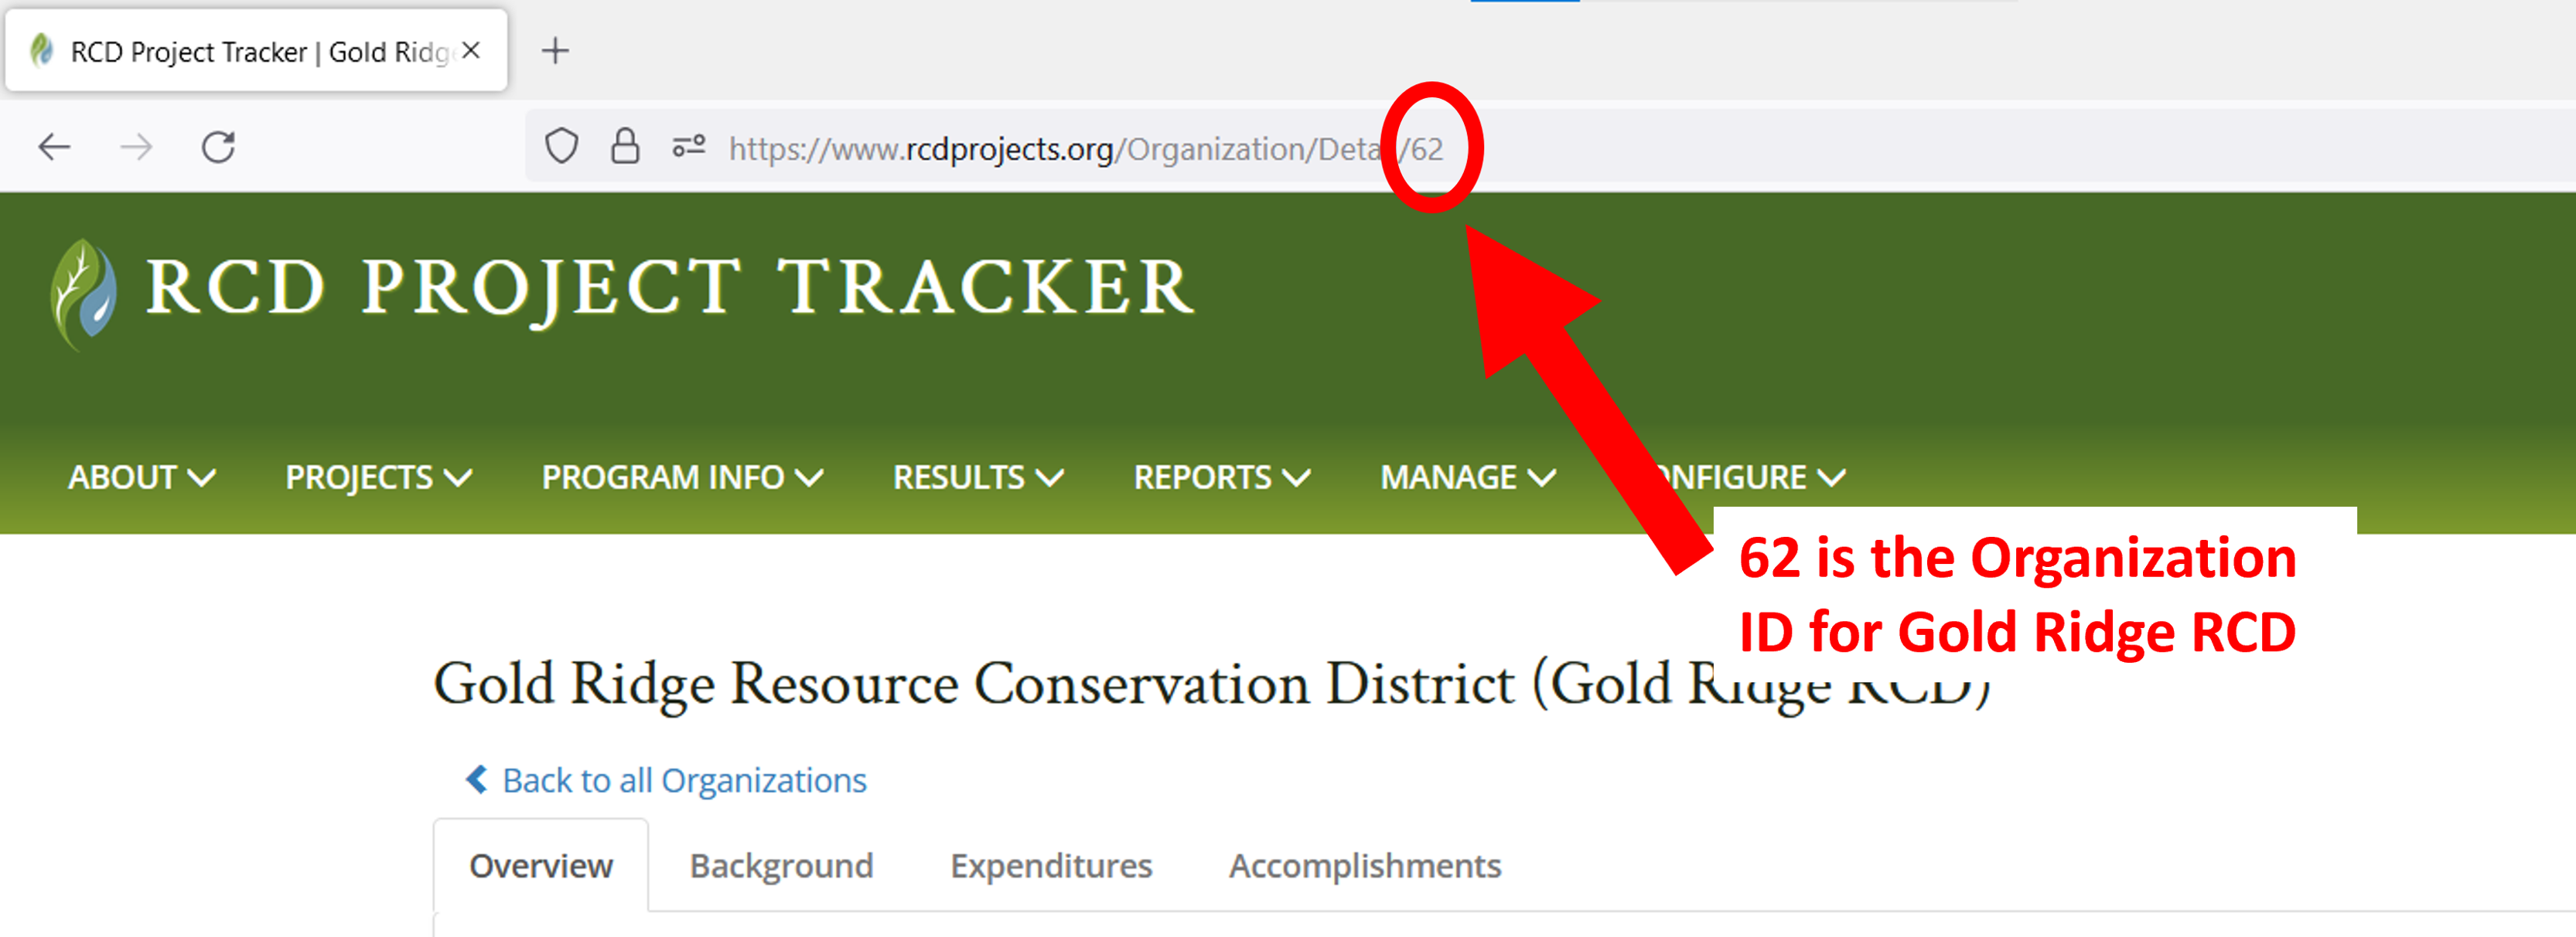Viewport: 2576px width, 937px height.
Task: Open the REPORTS menu
Action: [x=1221, y=477]
